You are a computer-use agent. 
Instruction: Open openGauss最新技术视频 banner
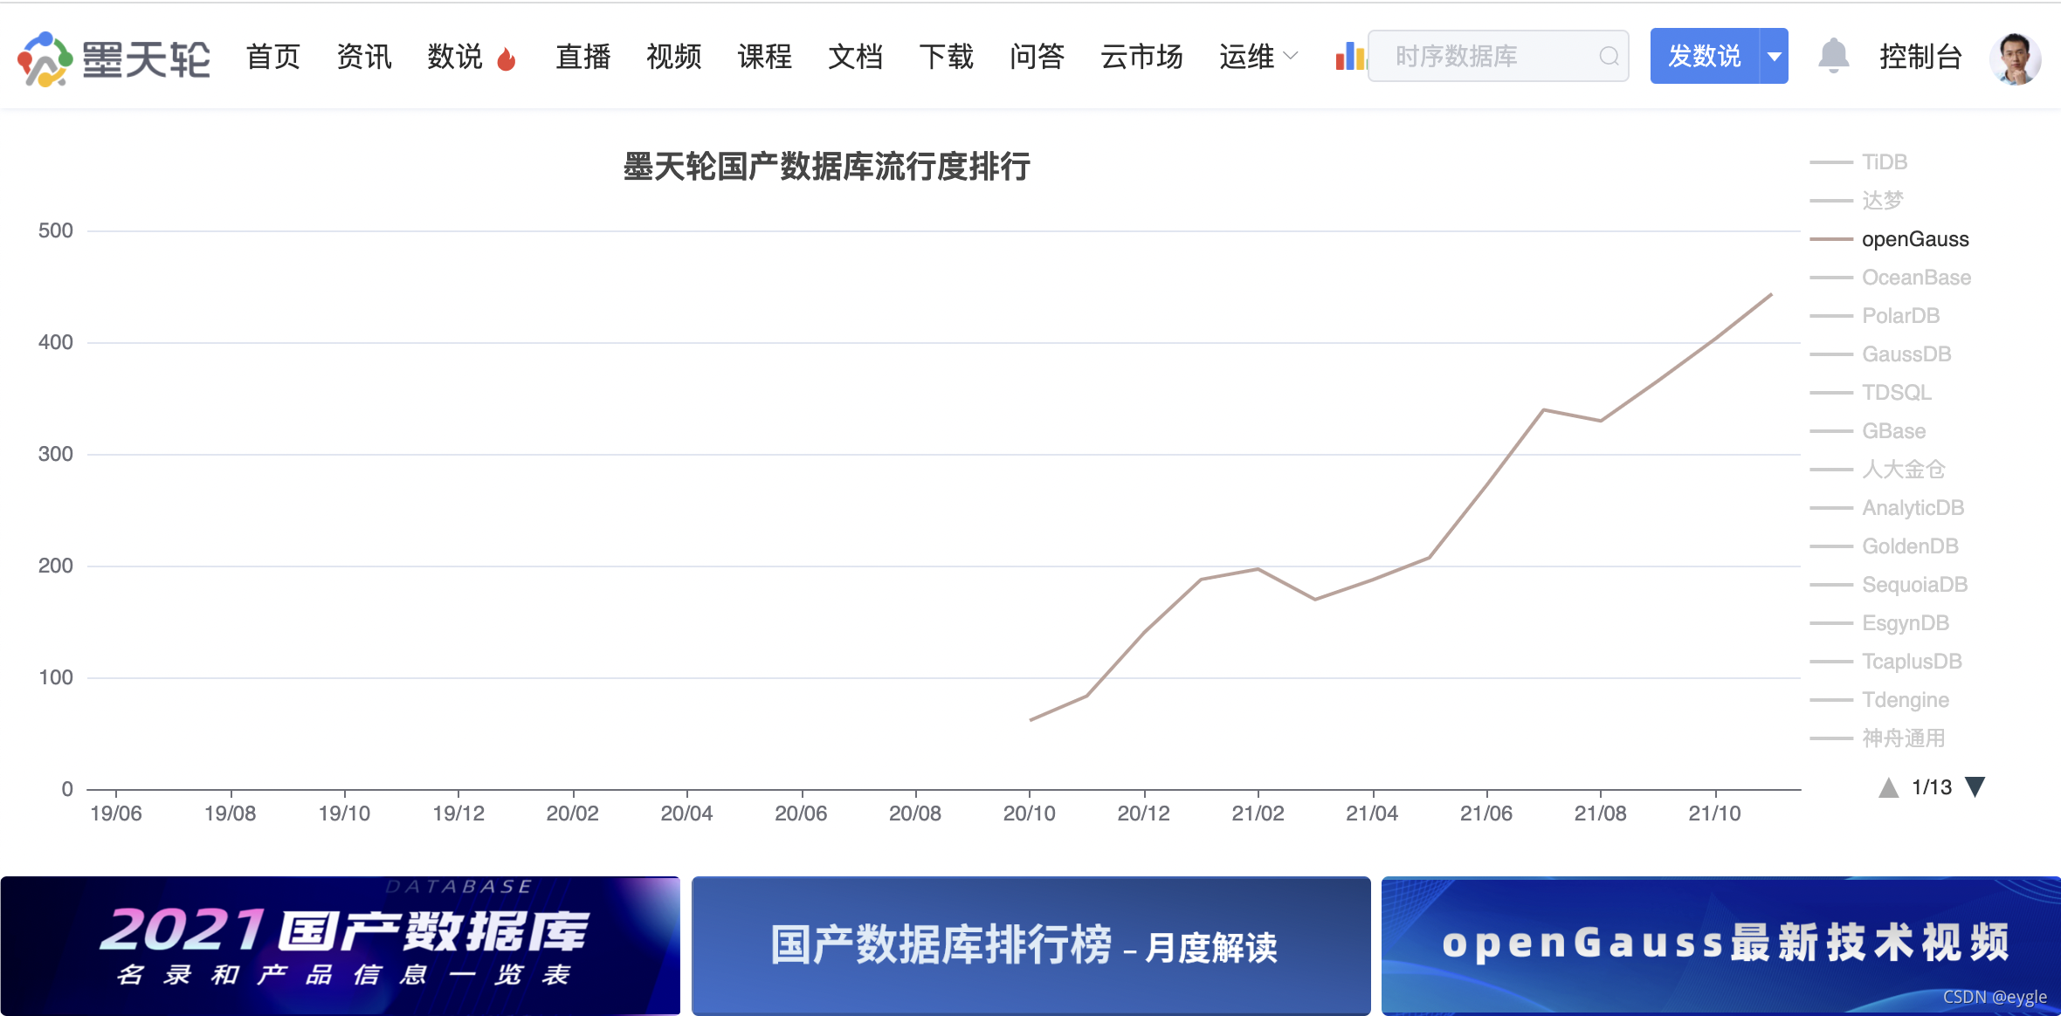click(x=1720, y=945)
